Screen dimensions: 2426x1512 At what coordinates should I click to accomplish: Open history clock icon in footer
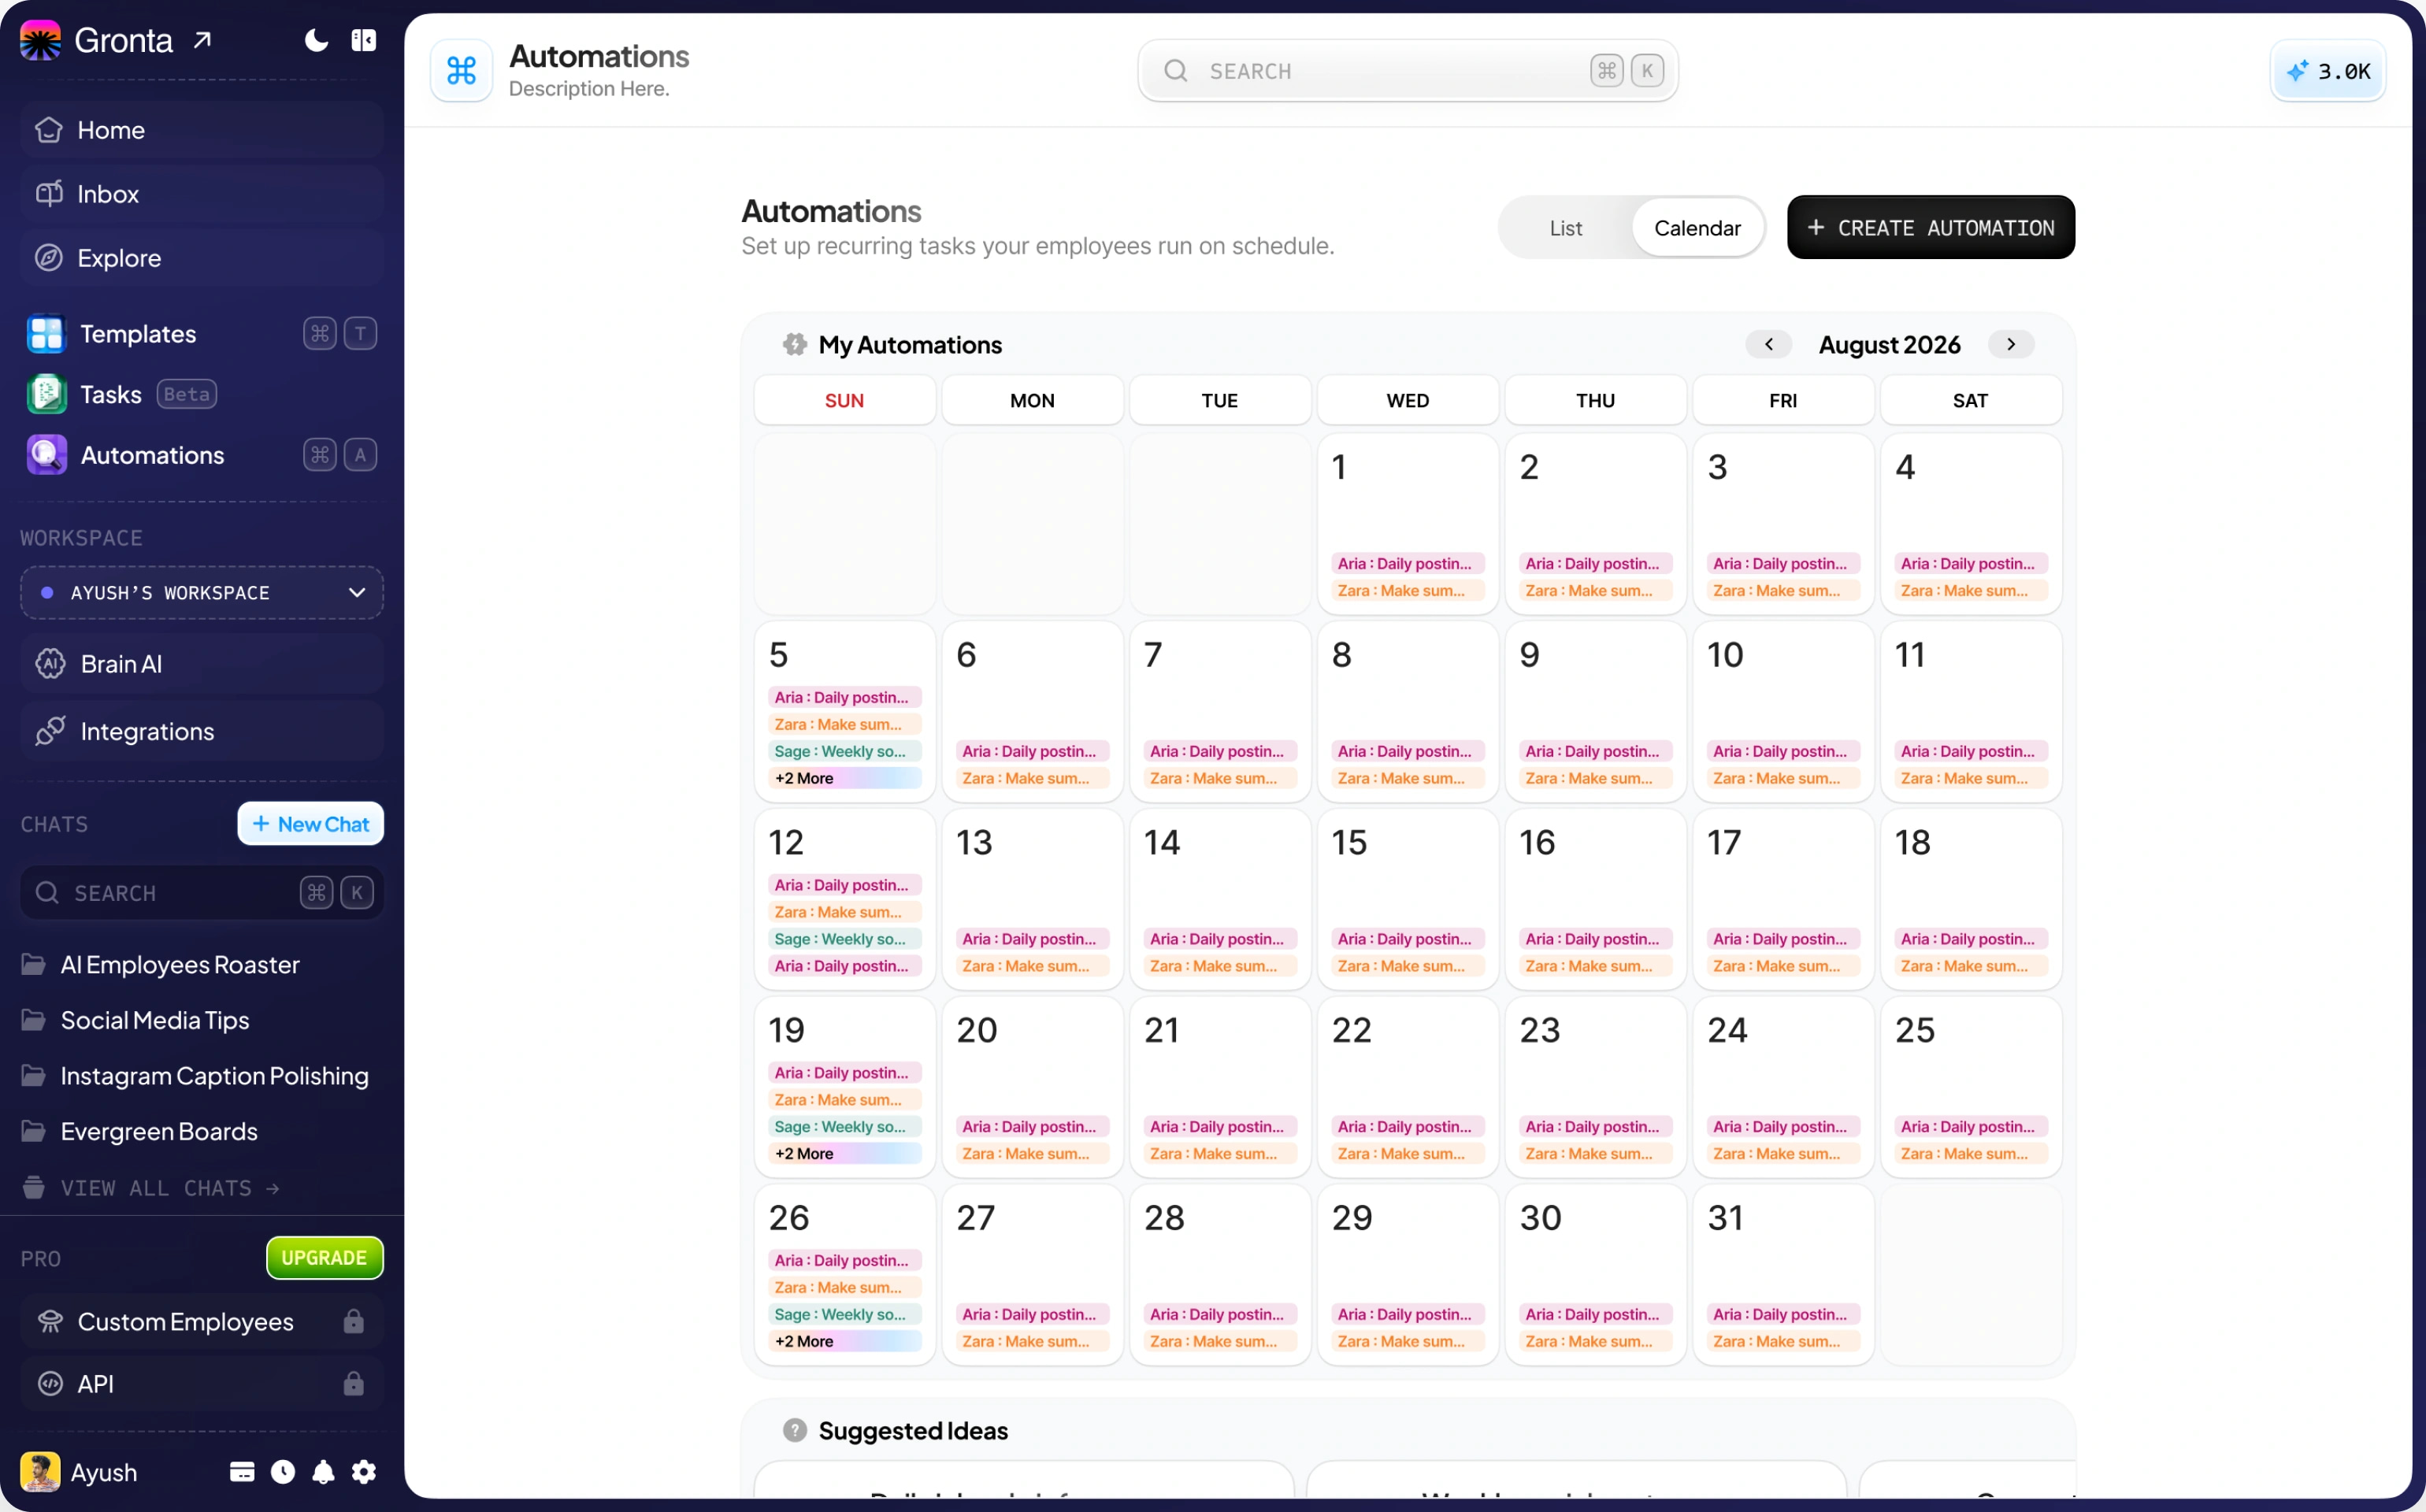(283, 1472)
